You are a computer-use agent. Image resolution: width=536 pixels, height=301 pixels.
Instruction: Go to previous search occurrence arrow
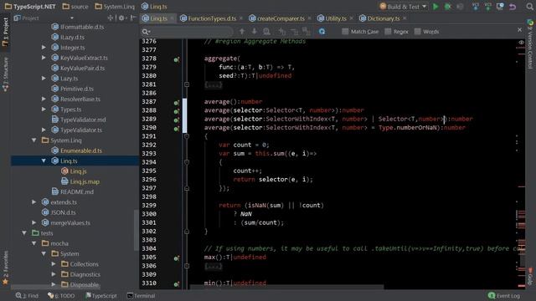pyautogui.click(x=242, y=32)
